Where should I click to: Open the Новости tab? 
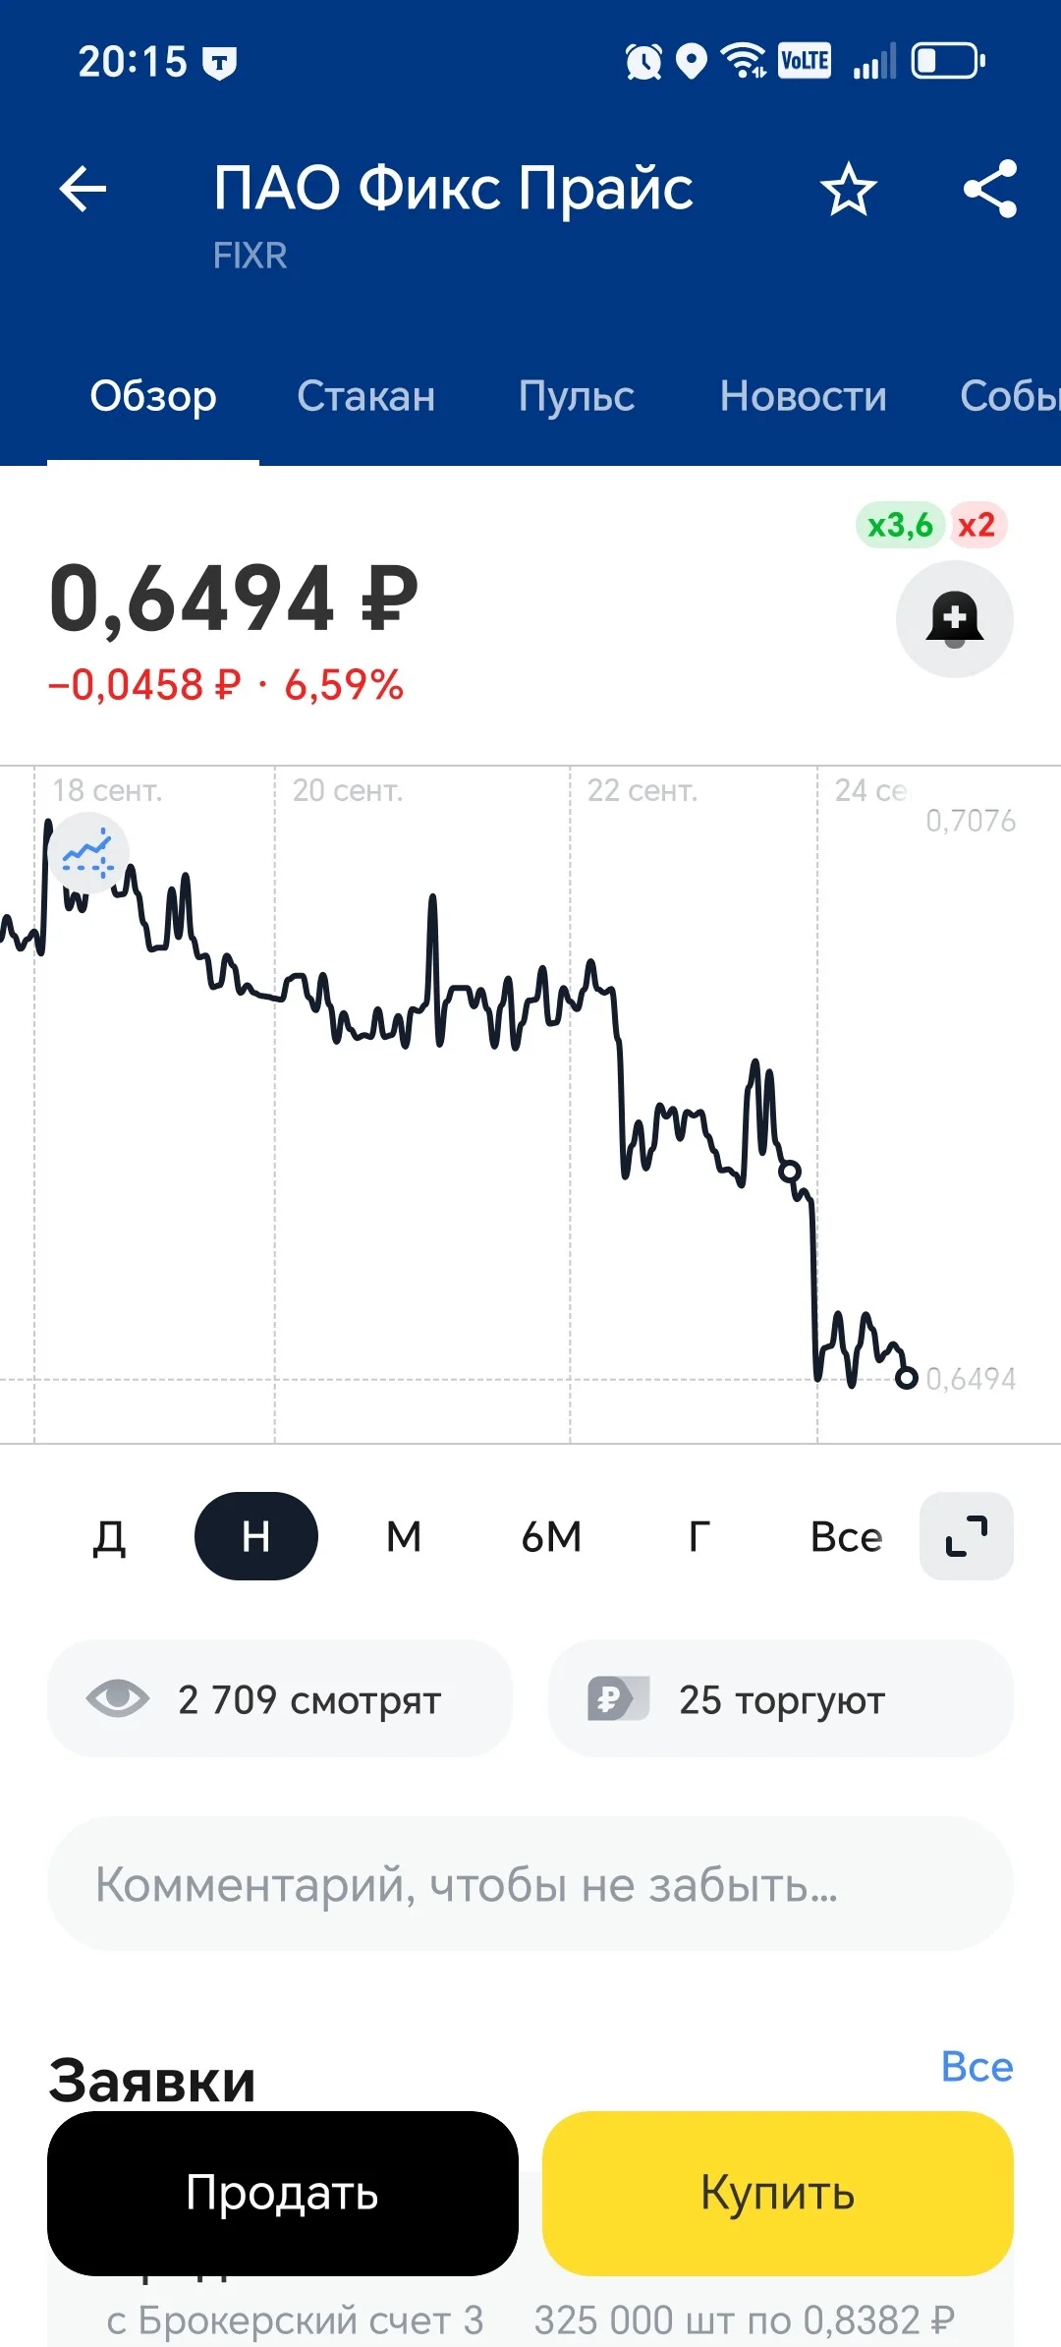pos(803,396)
